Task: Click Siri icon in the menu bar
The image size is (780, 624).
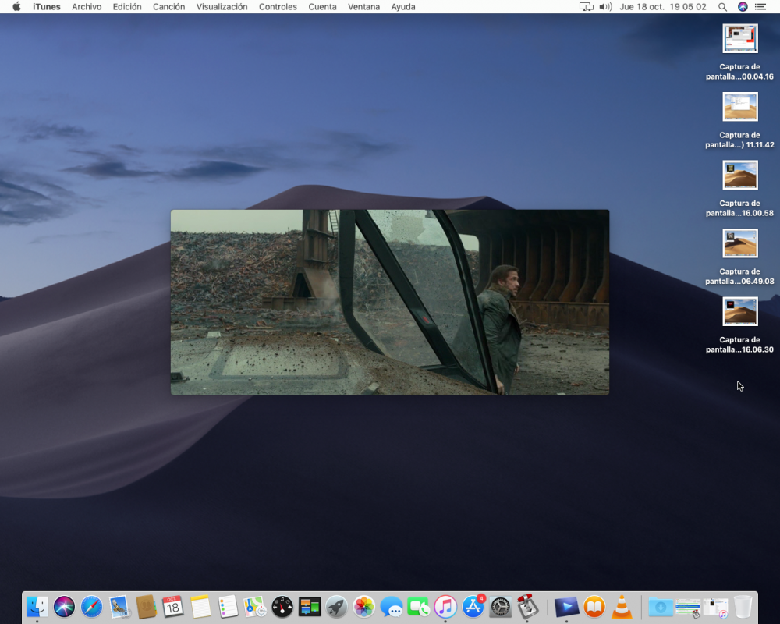Action: click(743, 6)
